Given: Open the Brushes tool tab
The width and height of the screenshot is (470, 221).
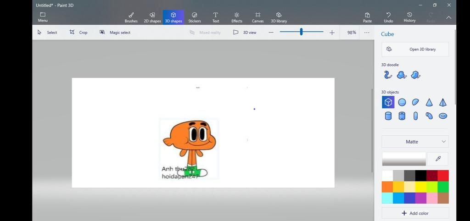Looking at the screenshot, I should (x=131, y=17).
